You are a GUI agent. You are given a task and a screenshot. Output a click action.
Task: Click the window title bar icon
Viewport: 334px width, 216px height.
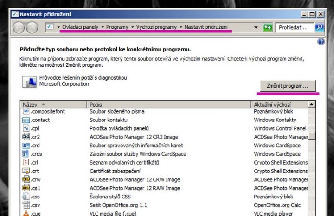pos(15,14)
